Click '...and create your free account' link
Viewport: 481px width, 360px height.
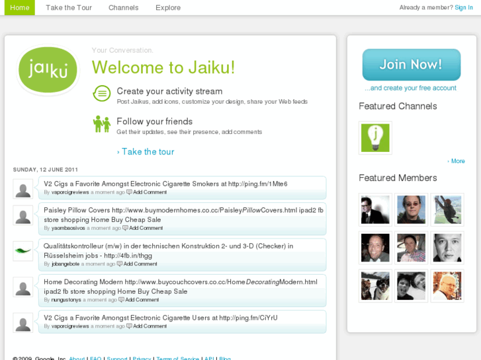pos(410,88)
